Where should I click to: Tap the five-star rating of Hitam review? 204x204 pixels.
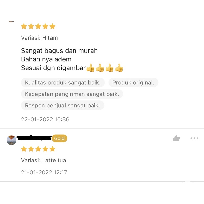tap(38, 27)
